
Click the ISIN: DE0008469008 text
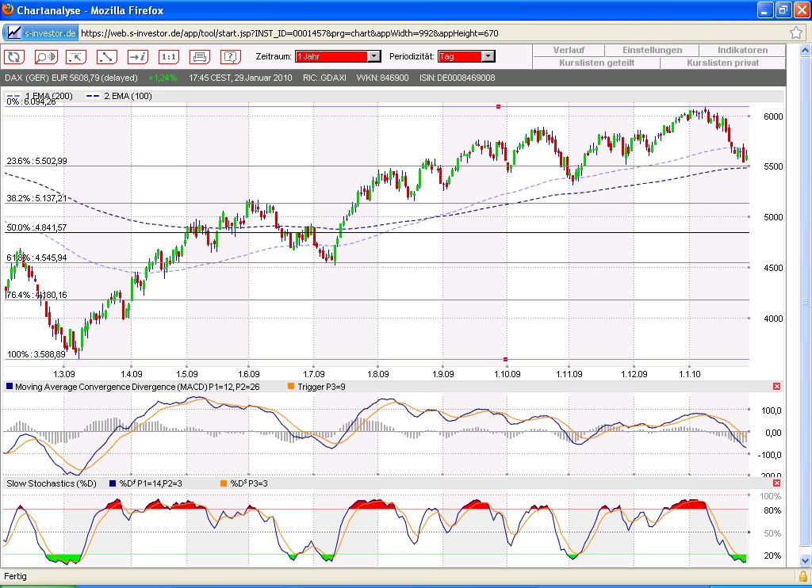(458, 78)
